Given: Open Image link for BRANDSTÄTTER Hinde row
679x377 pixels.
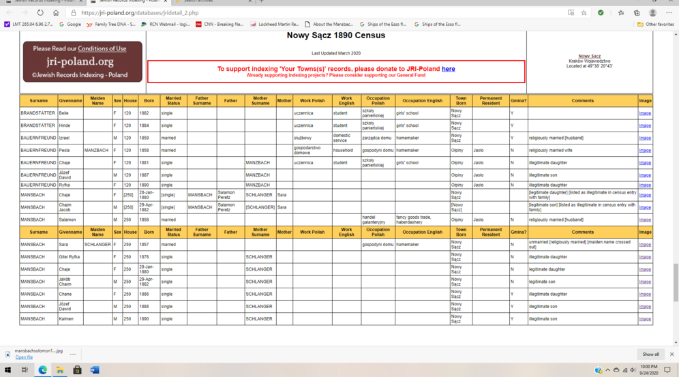Looking at the screenshot, I should 645,125.
